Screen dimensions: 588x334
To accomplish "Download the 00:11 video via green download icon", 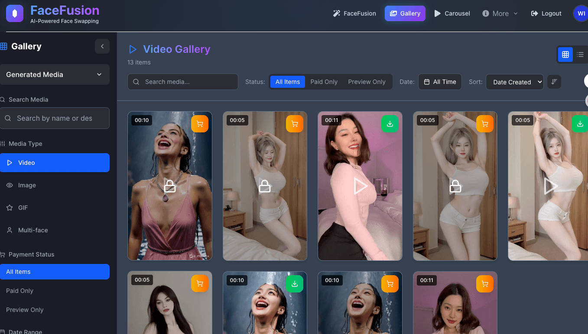I will (390, 124).
